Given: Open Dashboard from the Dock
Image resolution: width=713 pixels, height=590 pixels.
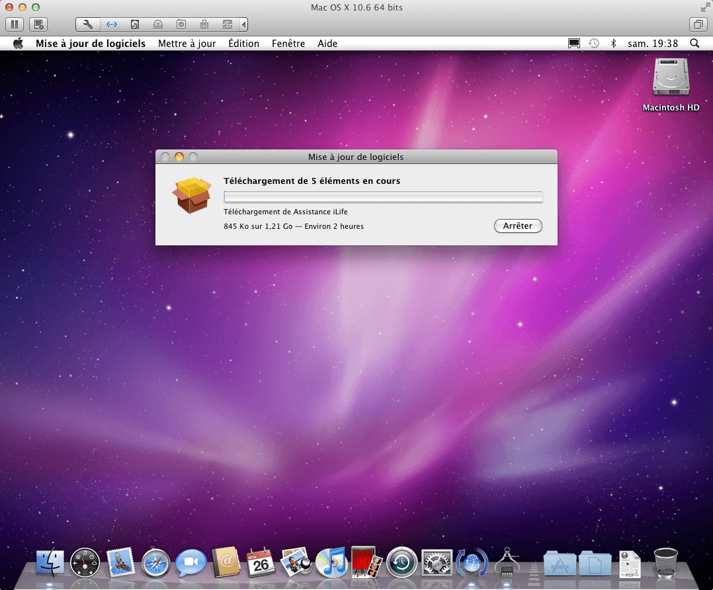Looking at the screenshot, I should click(85, 563).
